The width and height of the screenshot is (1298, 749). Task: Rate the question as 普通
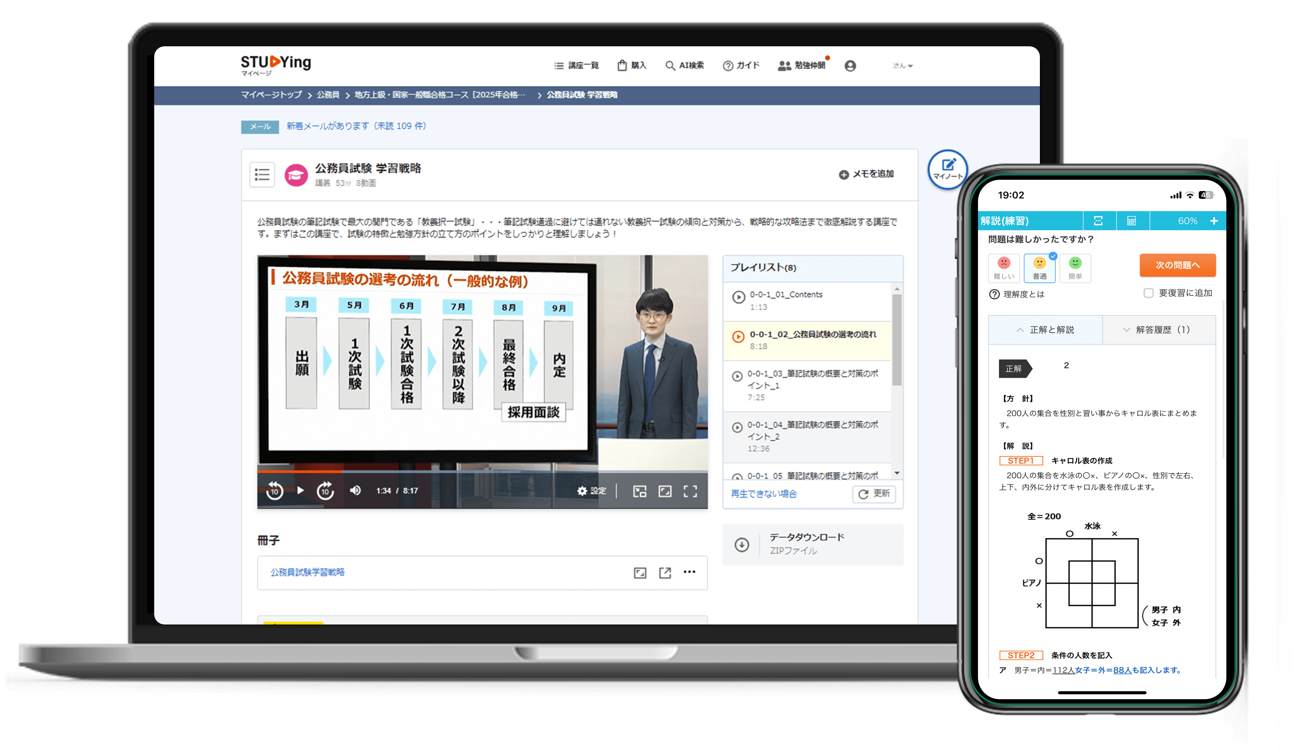pos(1039,268)
